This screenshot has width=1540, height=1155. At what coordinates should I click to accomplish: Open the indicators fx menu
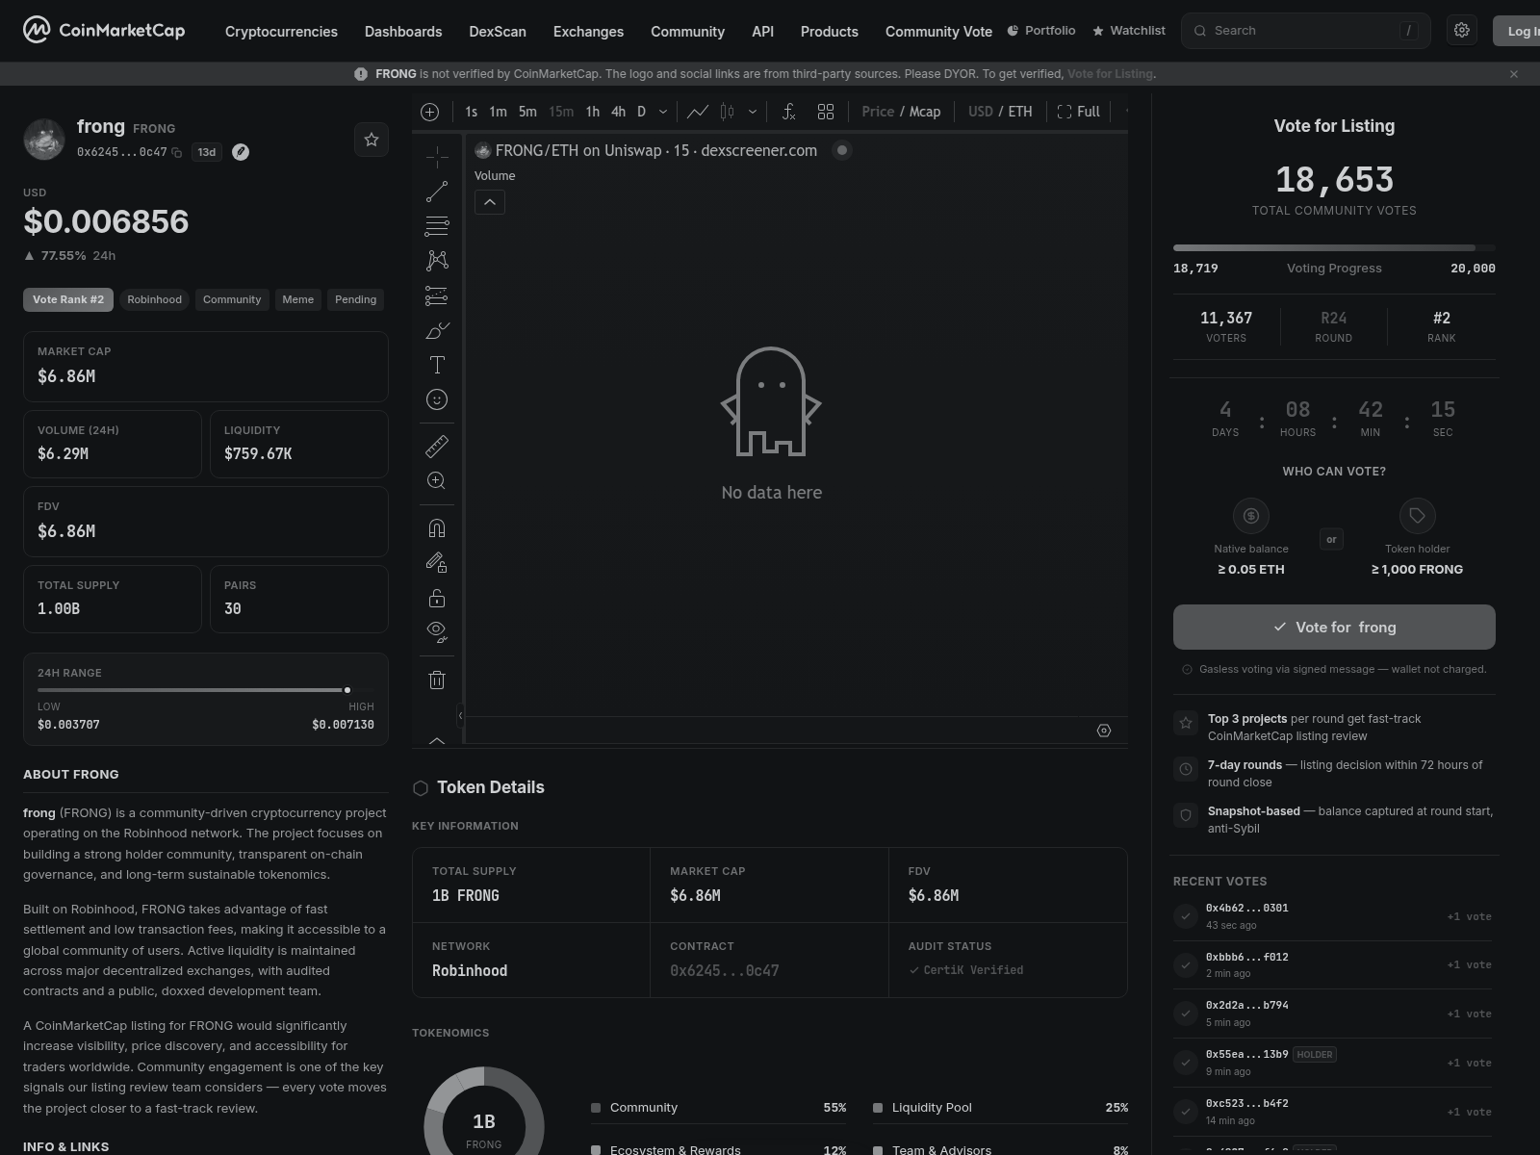click(788, 112)
